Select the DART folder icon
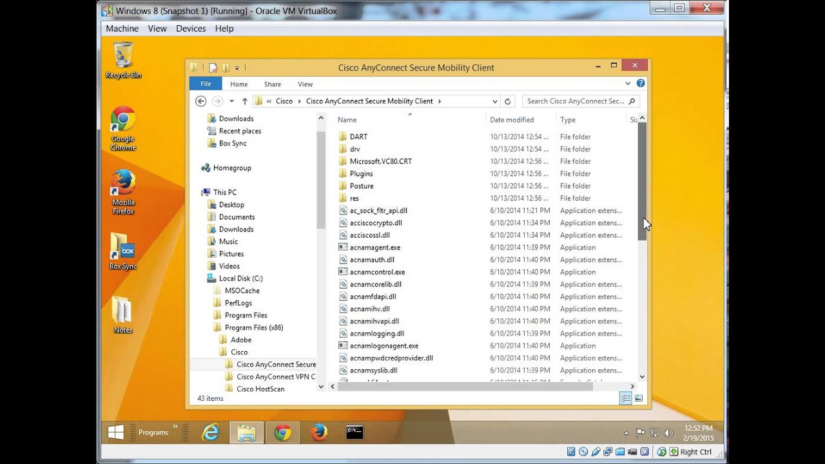Screen dimensions: 825x464 tap(343, 137)
